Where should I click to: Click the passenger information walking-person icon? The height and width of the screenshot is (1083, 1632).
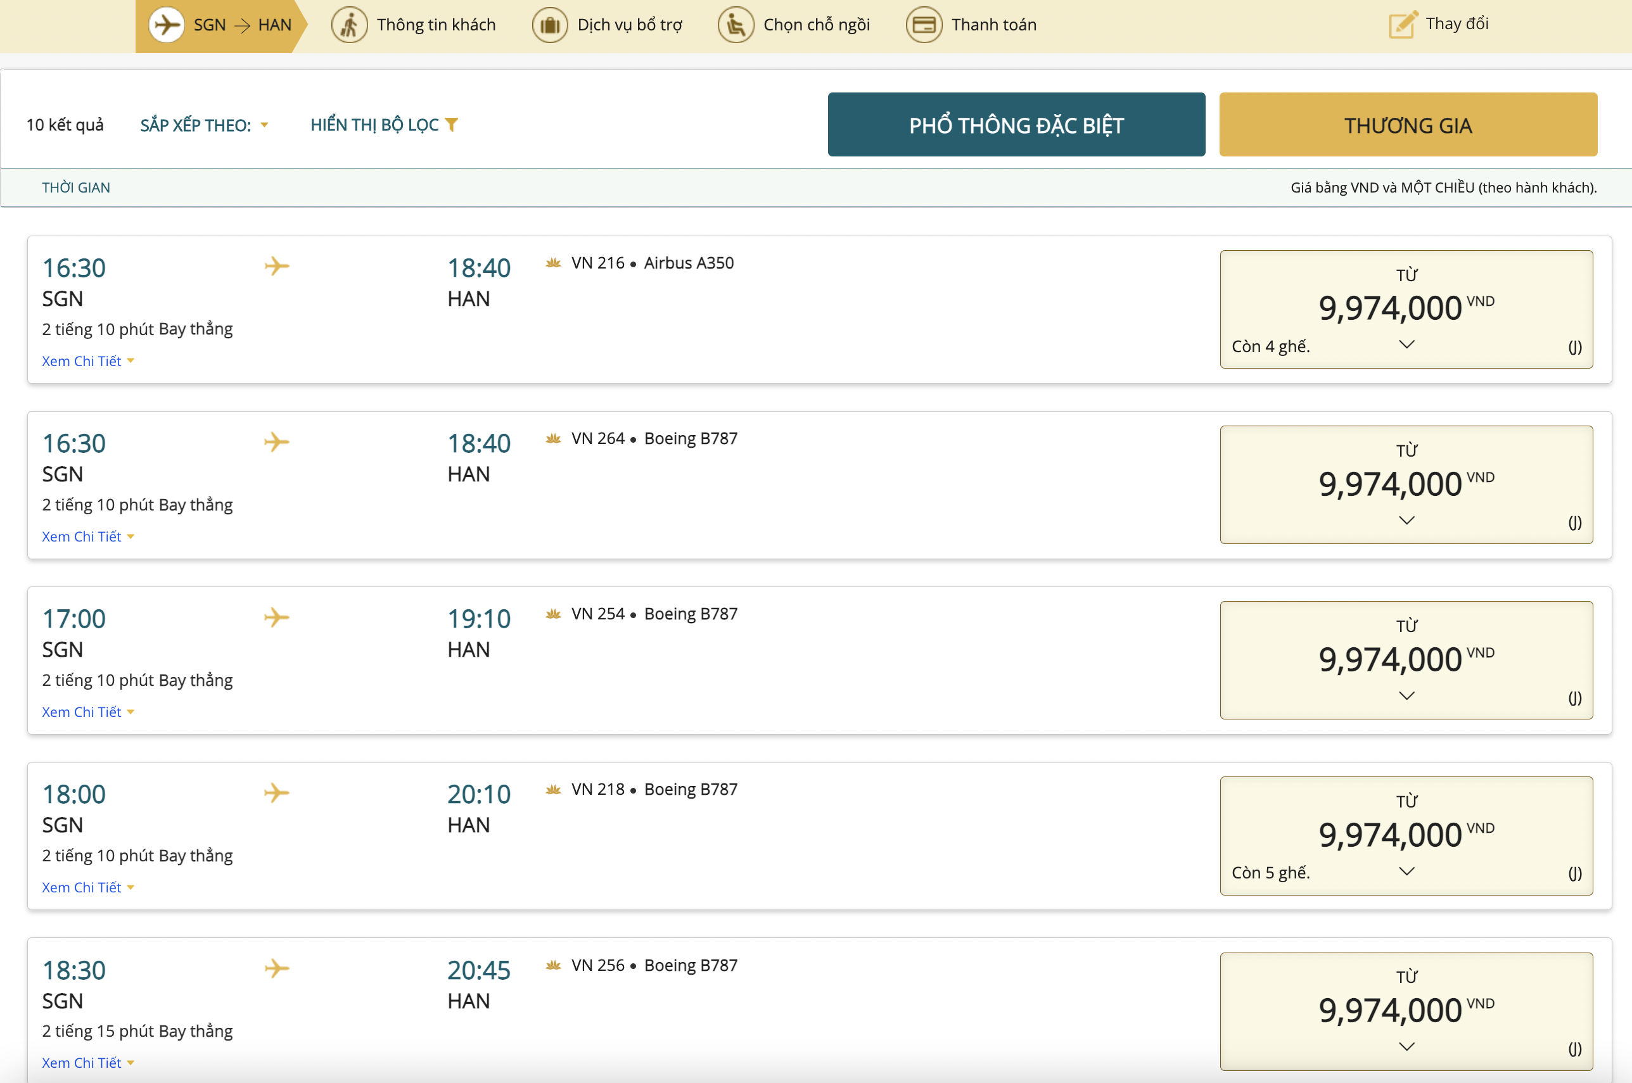click(349, 25)
